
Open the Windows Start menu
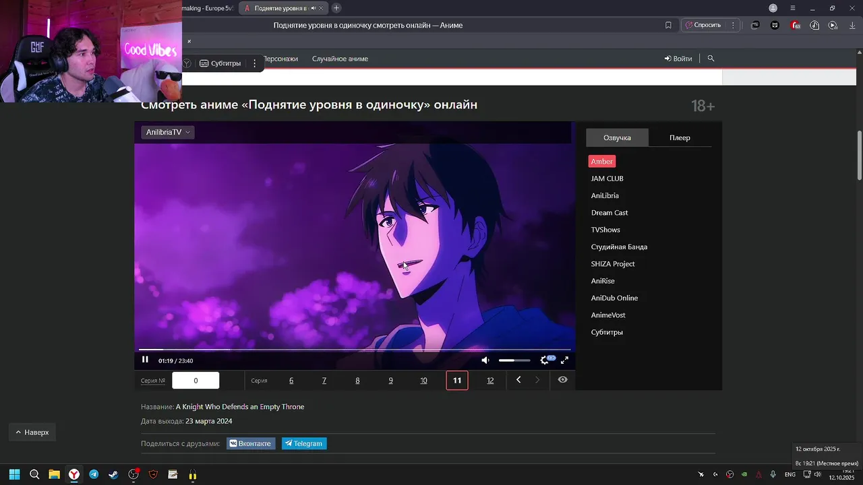pos(14,474)
